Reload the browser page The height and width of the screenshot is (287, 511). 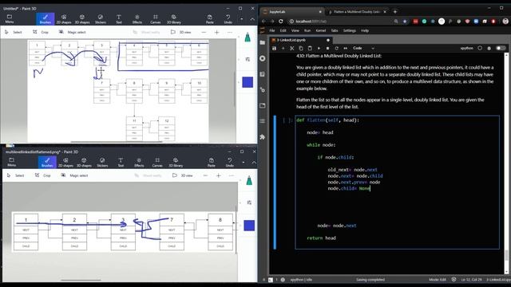coord(280,22)
